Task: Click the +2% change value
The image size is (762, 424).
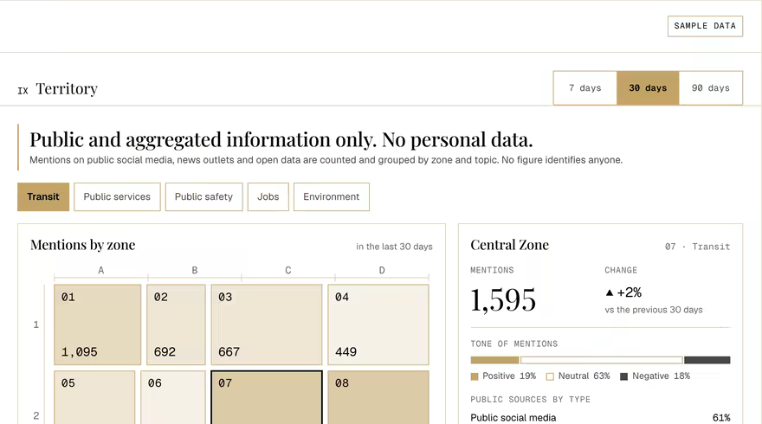Action: coord(630,292)
